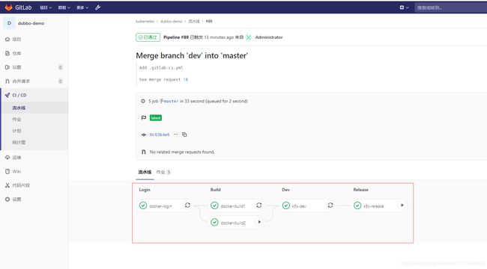487x269 pixels.
Task: Select Pipelines (流水线) sidebar submenu item
Action: click(19, 108)
